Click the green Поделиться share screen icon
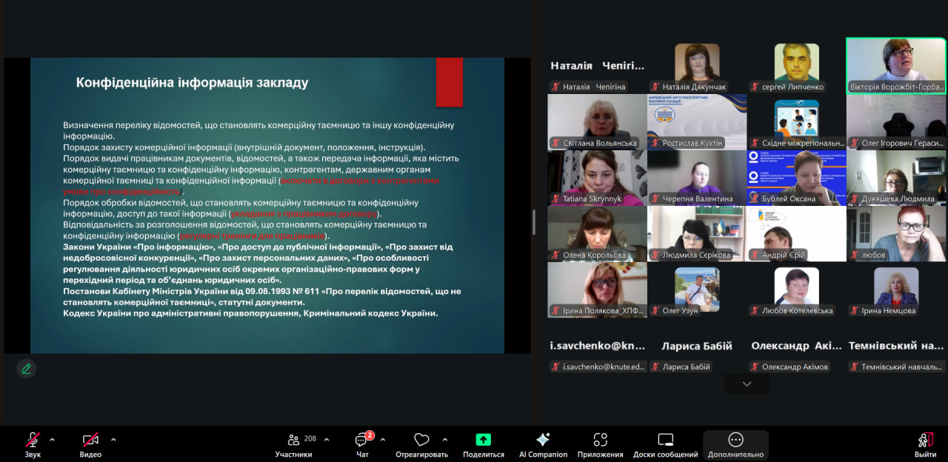 click(483, 440)
